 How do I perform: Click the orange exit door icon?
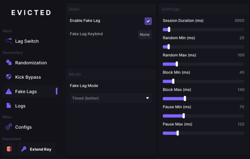(x=9, y=149)
